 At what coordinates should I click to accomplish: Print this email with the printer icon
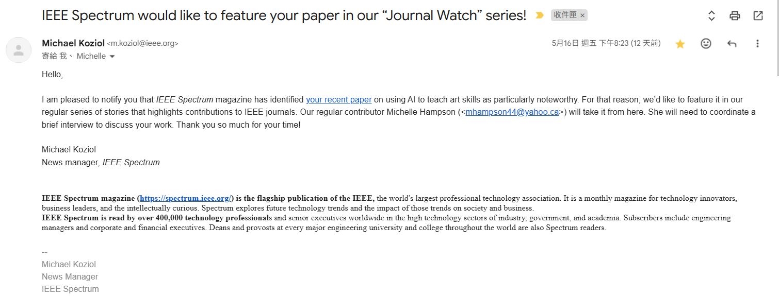[735, 15]
